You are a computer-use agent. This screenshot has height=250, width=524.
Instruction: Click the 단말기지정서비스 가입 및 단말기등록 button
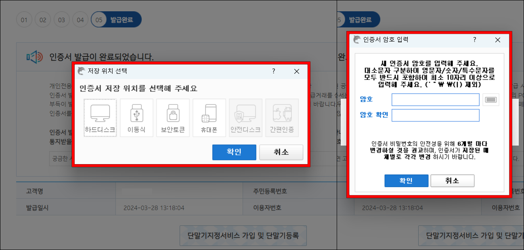click(x=243, y=236)
